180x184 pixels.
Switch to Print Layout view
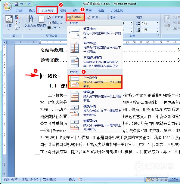(149, 179)
